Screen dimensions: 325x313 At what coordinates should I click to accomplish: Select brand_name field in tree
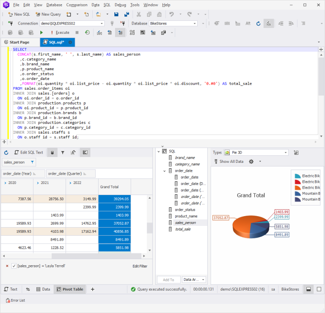point(185,158)
